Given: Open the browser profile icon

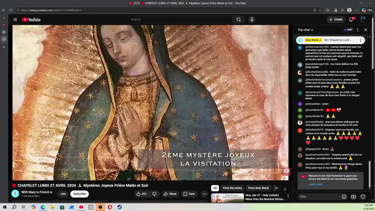Looking at the screenshot, I should click(349, 10).
